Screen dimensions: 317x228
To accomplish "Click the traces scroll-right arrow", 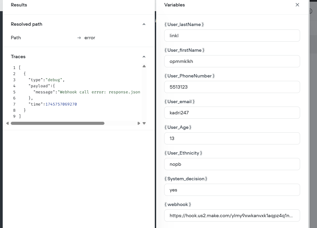I will pyautogui.click(x=139, y=123).
